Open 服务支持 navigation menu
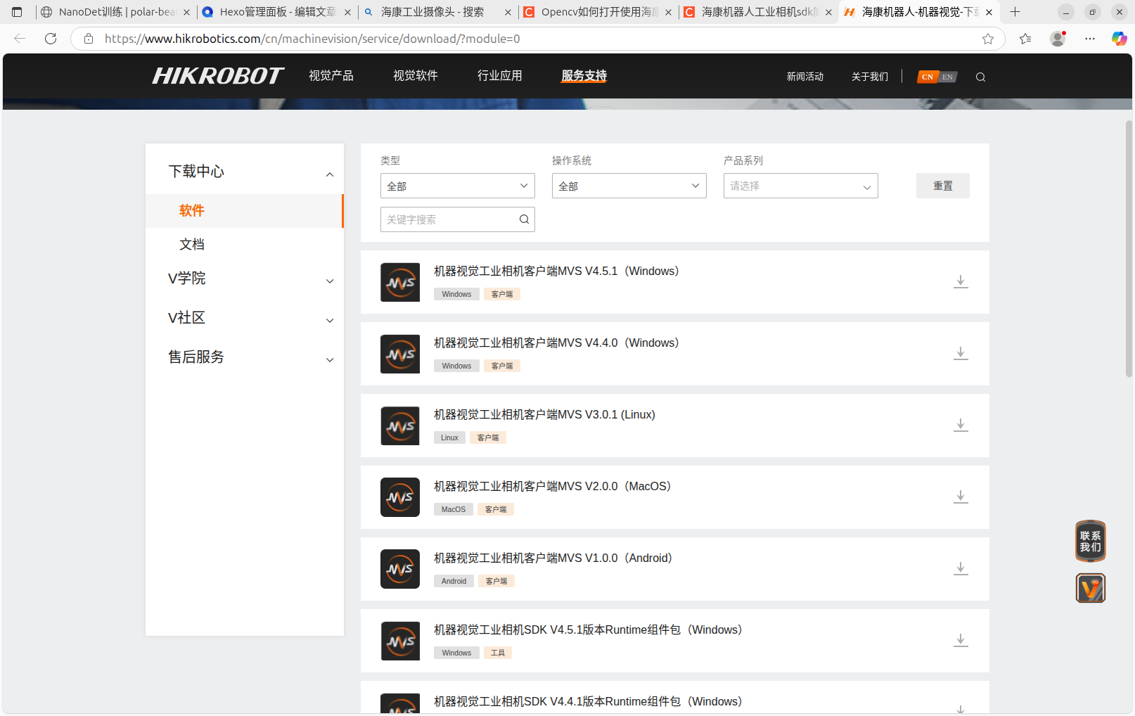This screenshot has width=1135, height=716. (584, 75)
